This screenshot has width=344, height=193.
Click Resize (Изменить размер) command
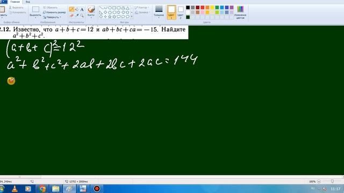[54, 12]
